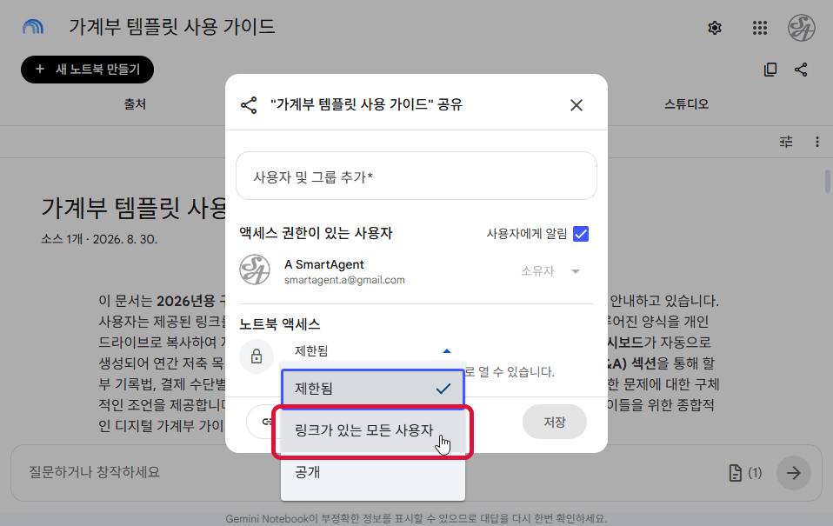The height and width of the screenshot is (526, 833).
Task: Open the filter sliders icon
Action: click(x=786, y=142)
